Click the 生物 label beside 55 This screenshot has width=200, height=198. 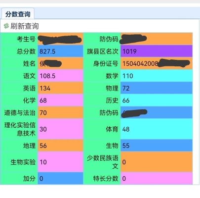pos(112,146)
